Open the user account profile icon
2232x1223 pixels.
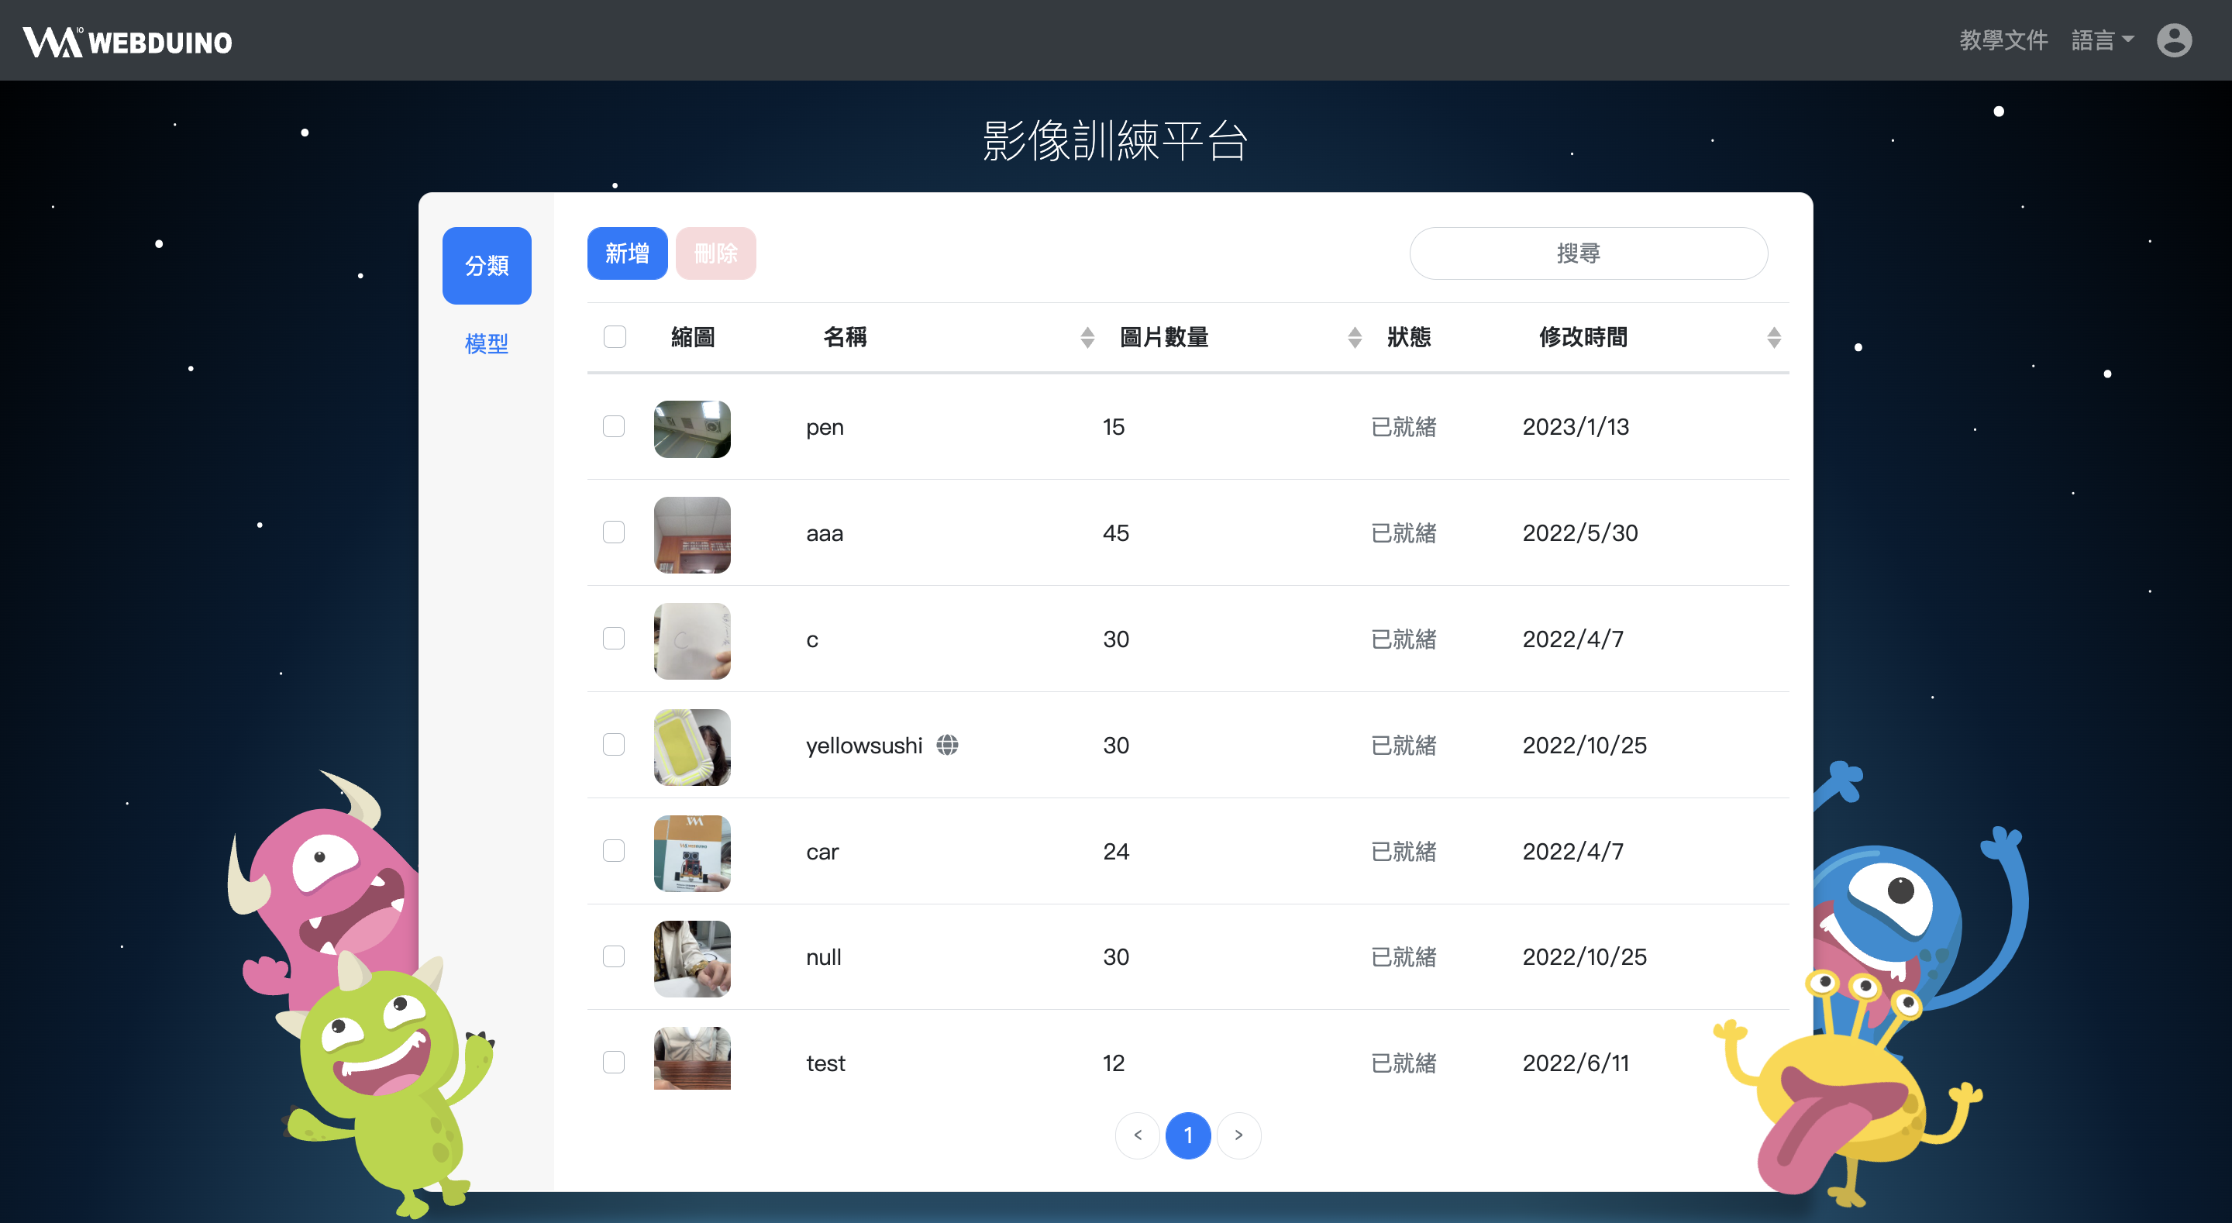tap(2173, 40)
